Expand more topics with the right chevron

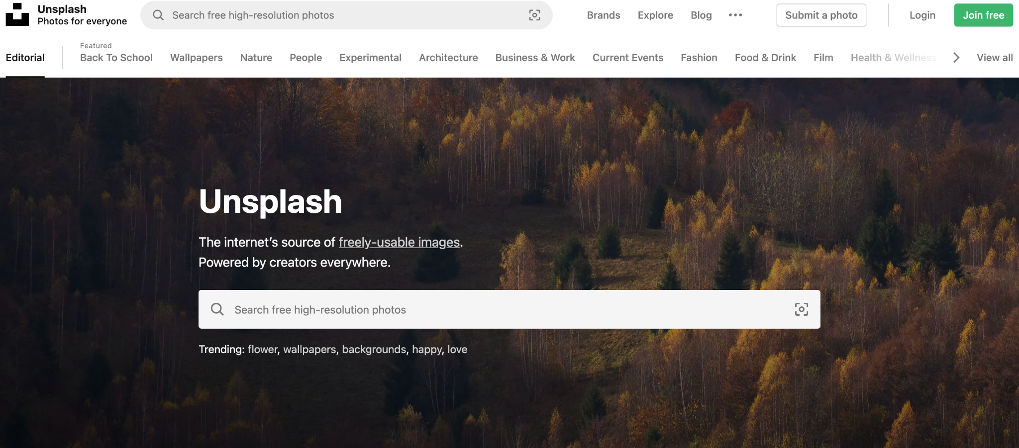956,58
